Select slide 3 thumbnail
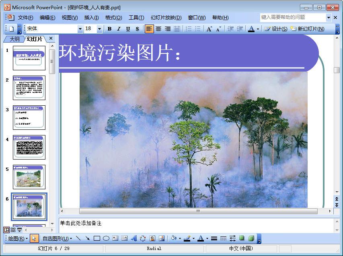The width and height of the screenshot is (343, 256). click(29, 117)
